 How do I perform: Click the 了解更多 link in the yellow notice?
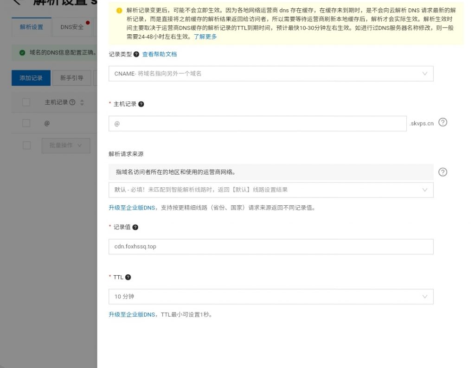[205, 37]
